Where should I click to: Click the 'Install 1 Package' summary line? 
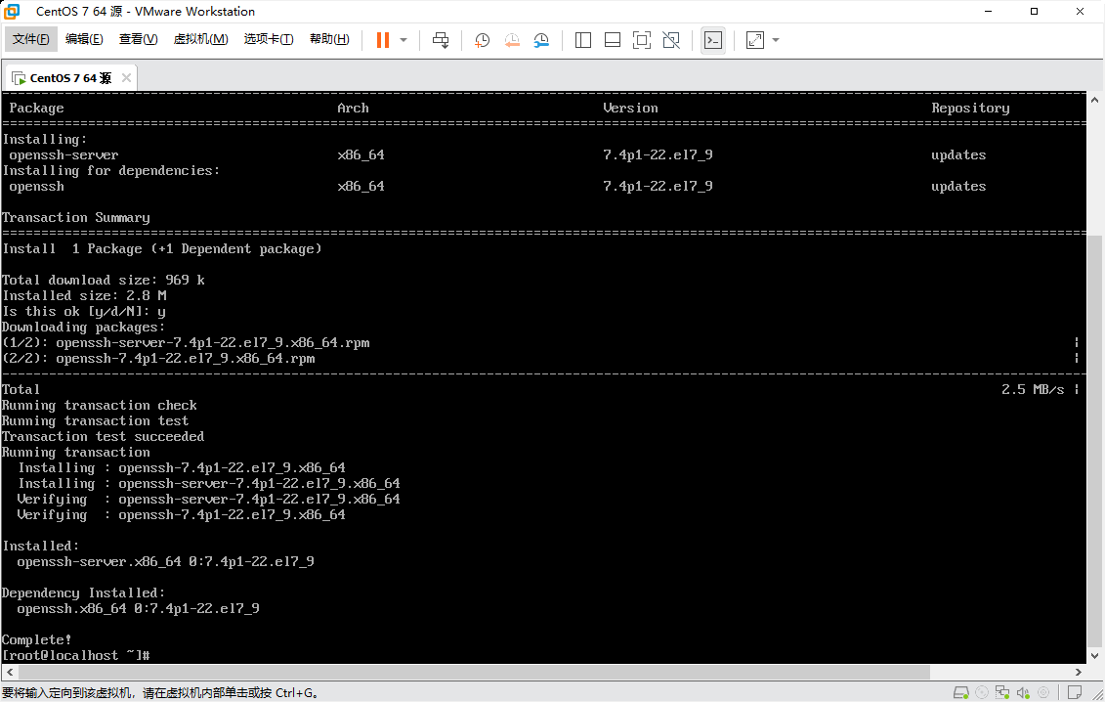pos(162,248)
